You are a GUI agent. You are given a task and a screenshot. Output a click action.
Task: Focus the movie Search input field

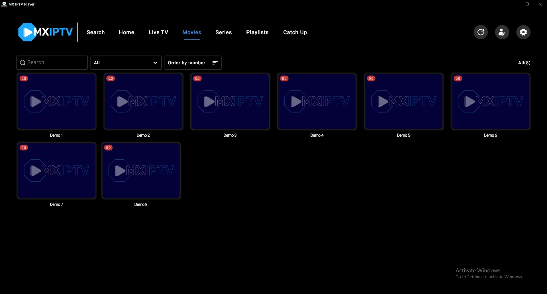click(52, 63)
